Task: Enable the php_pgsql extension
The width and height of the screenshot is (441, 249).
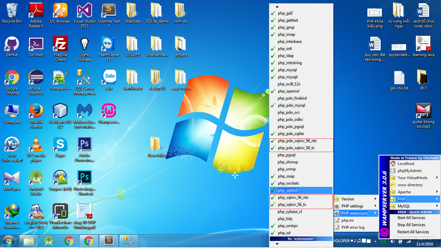Action: [301, 155]
